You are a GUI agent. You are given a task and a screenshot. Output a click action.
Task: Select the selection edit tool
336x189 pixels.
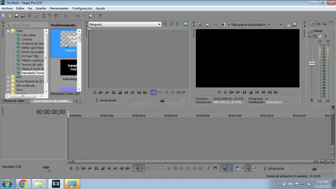[x=154, y=169]
